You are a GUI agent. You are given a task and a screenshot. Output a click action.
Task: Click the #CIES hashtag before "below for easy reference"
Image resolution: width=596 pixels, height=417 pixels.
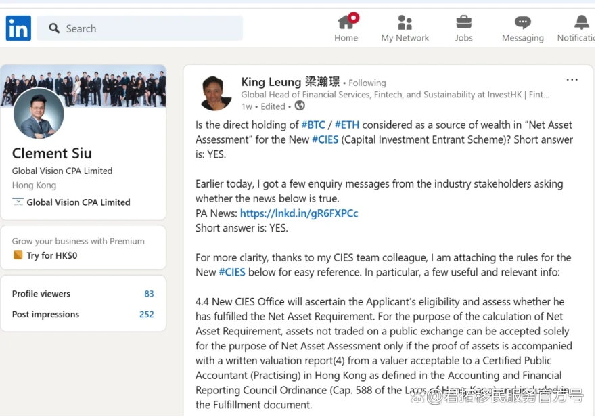point(232,272)
